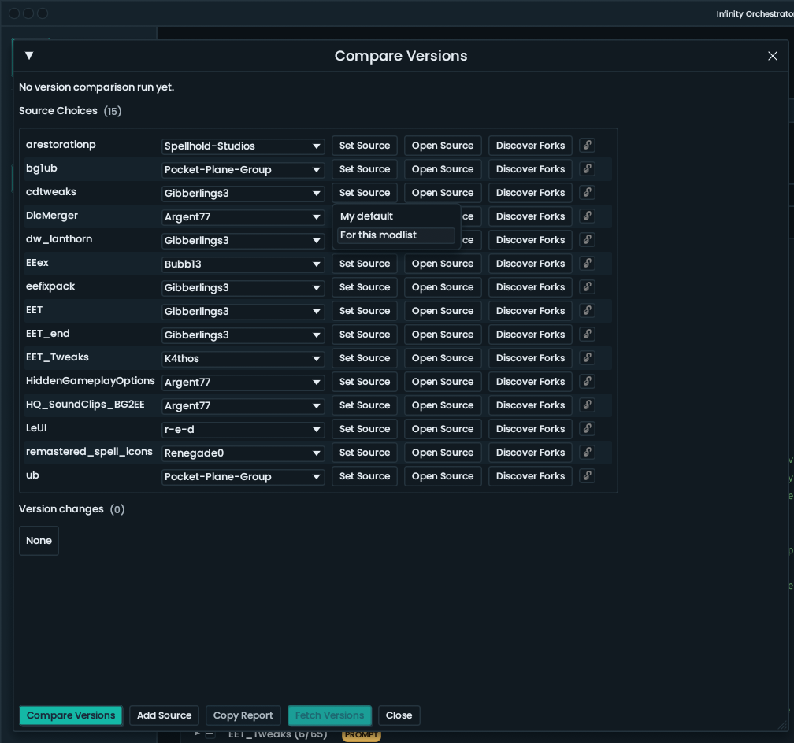Image resolution: width=794 pixels, height=743 pixels.
Task: Click Open Source for eefixpack
Action: [x=443, y=287]
